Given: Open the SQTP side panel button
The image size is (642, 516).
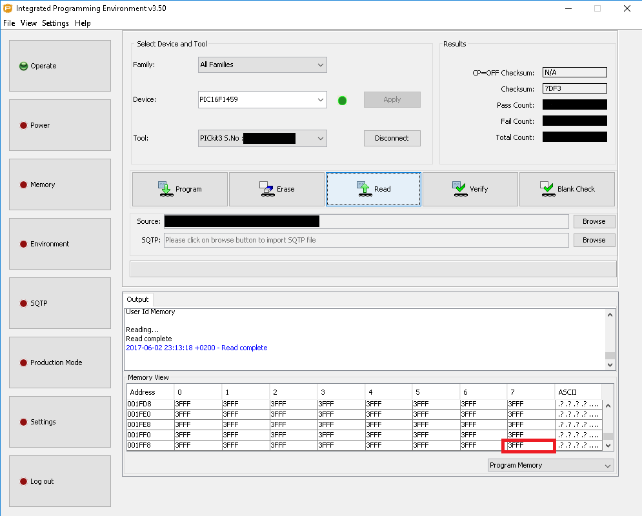Looking at the screenshot, I should click(x=60, y=303).
